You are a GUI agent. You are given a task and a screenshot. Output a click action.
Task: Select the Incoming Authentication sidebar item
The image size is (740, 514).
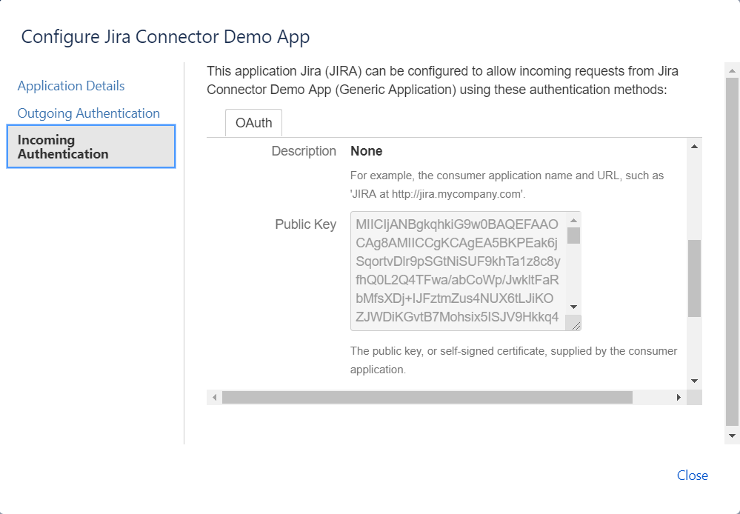pos(90,147)
